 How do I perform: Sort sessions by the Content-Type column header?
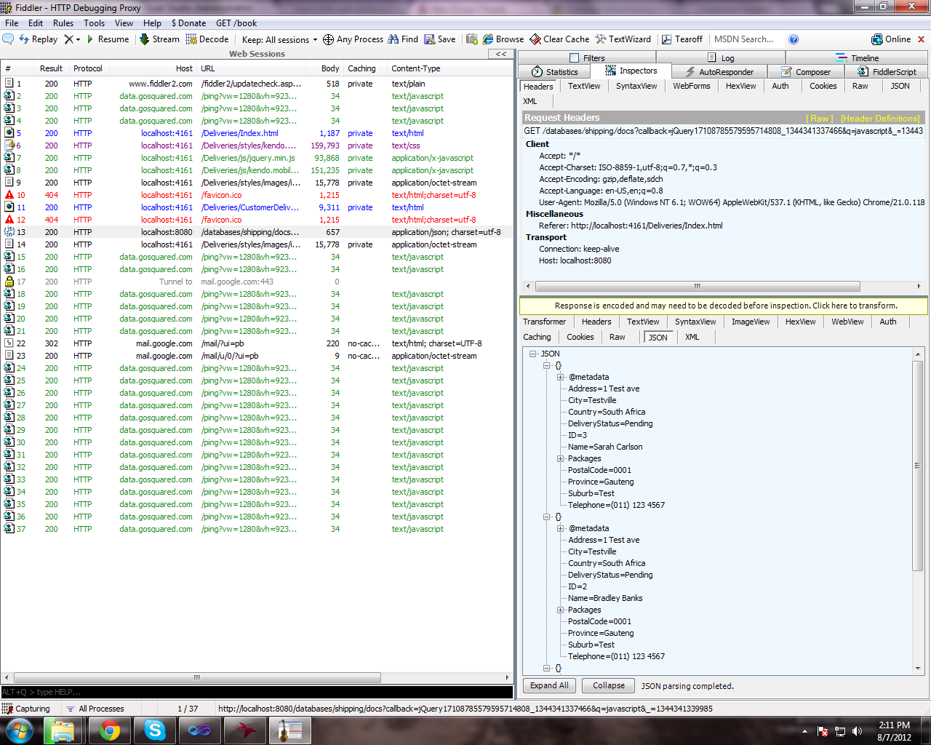click(x=450, y=68)
